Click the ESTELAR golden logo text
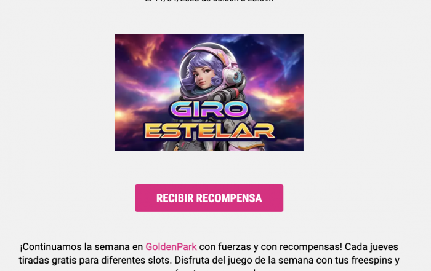Viewport: 431px width, 271px height. click(209, 131)
